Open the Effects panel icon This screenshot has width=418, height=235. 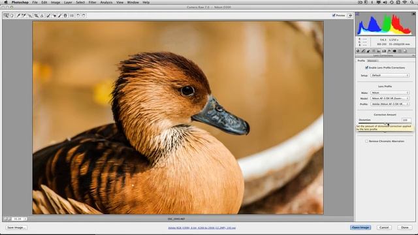click(389, 51)
